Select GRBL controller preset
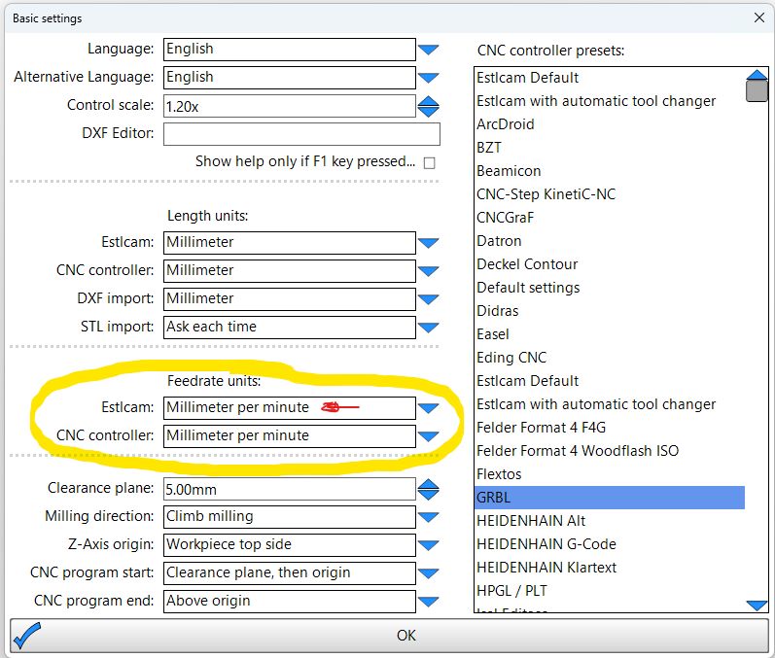The image size is (775, 658). [609, 498]
